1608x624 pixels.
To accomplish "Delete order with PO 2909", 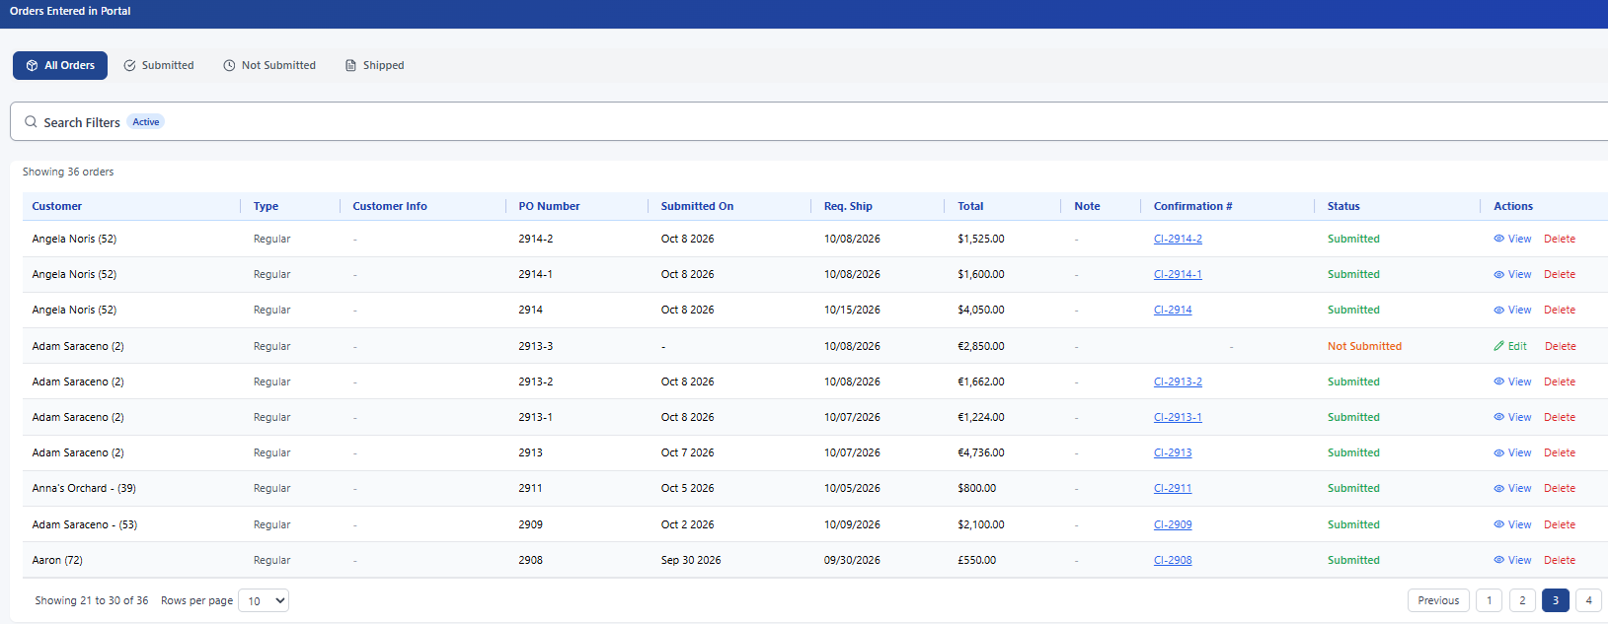I will click(1560, 524).
